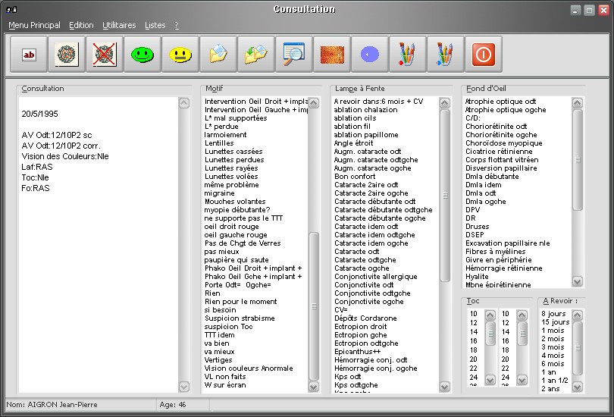
Task: Select 'Lunettes cassées' in Motif list
Action: [233, 152]
